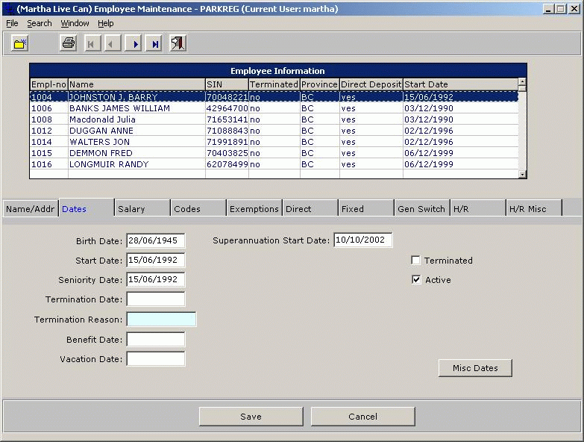Open the Search menu
Image resolution: width=584 pixels, height=442 pixels.
coord(40,23)
